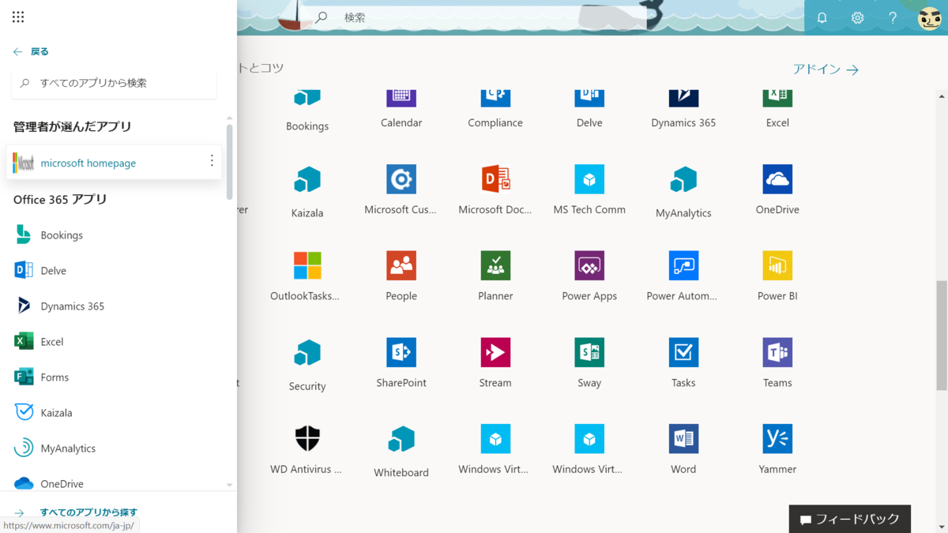Viewport: 948px width, 533px height.
Task: Open the Excel tile in the grid
Action: (x=777, y=109)
